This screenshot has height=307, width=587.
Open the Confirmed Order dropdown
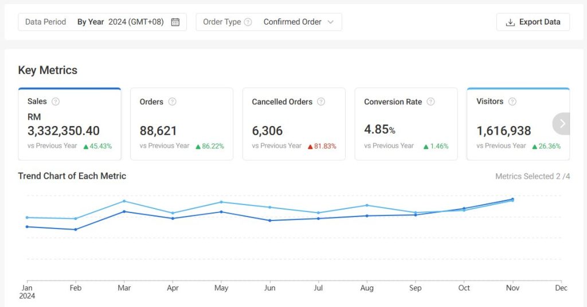coord(298,22)
